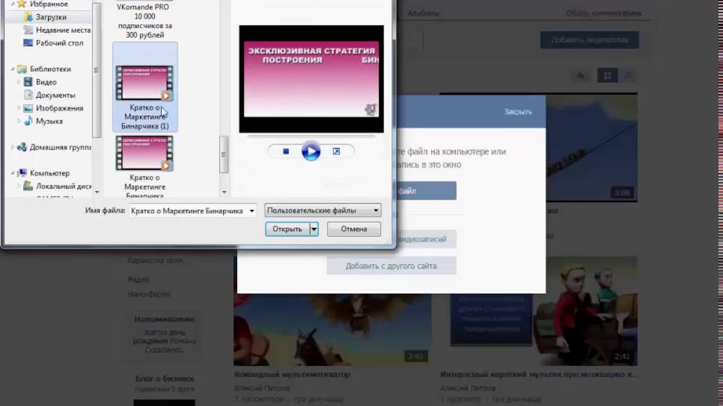Switch to the Альбомы tab on VK
The width and height of the screenshot is (723, 406).
pos(424,12)
